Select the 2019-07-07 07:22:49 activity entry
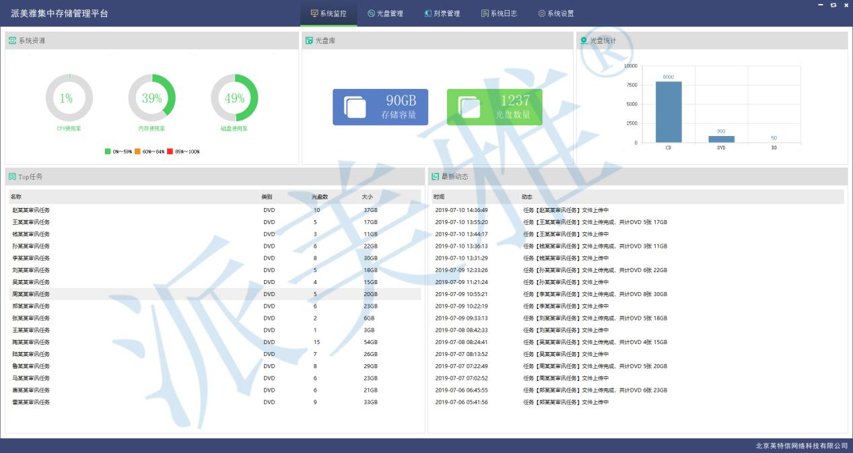 pos(462,366)
